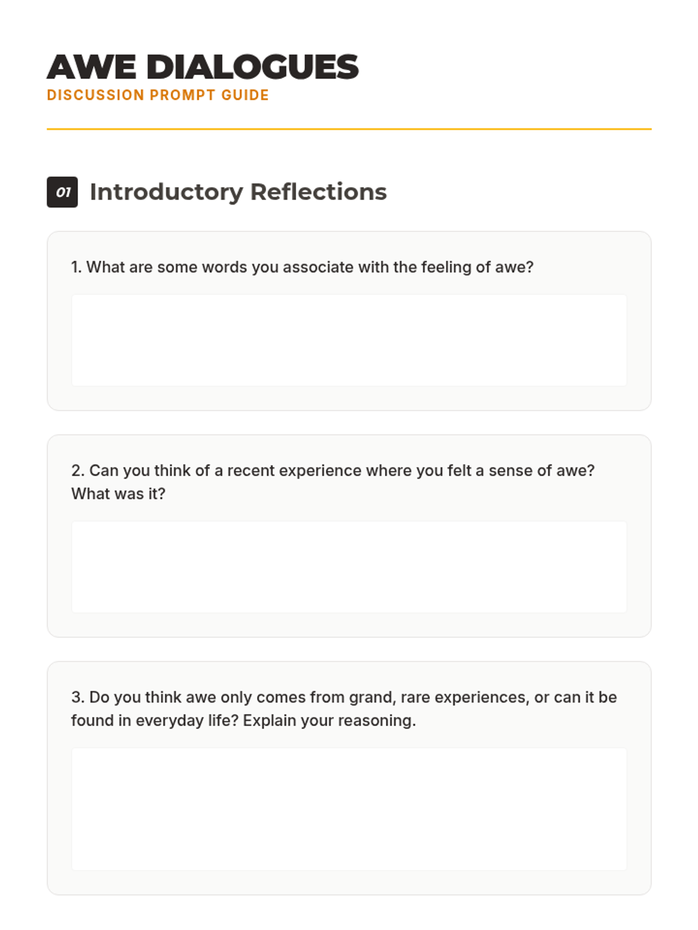
Task: Click the number '2.' beginning the second question
Action: click(x=78, y=471)
